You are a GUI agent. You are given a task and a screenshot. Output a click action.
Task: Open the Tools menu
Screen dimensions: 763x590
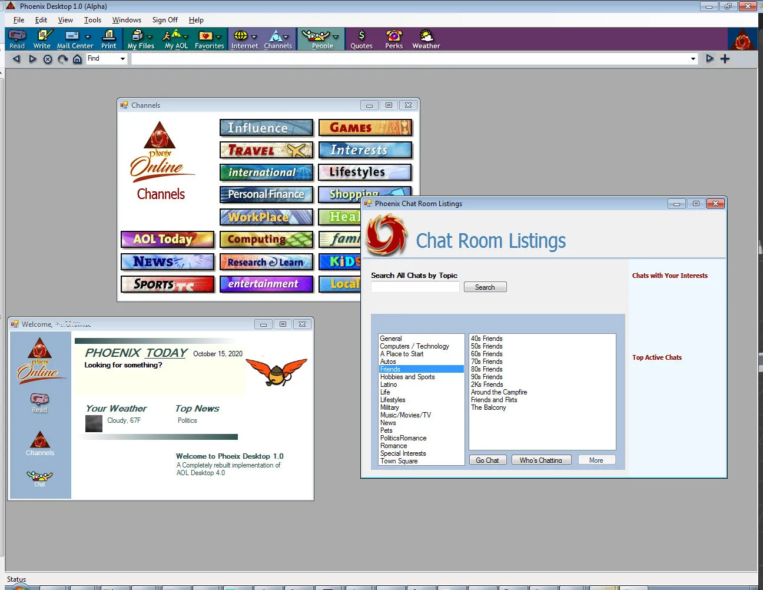click(x=92, y=19)
